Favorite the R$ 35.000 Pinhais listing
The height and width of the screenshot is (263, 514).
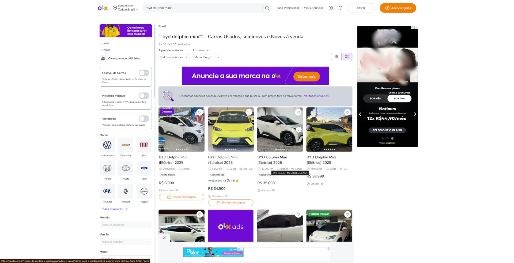coord(298,112)
